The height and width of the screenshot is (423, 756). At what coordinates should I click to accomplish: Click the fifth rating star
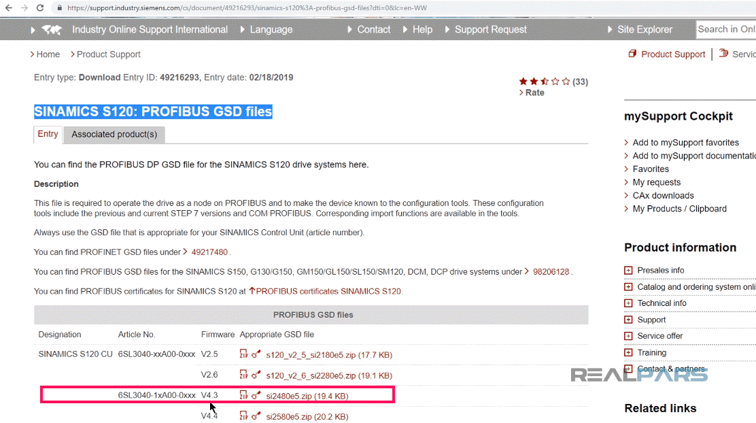(566, 82)
